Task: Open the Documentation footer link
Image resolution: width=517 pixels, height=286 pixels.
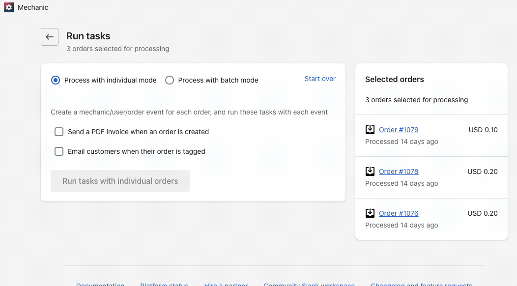Action: coord(100,284)
